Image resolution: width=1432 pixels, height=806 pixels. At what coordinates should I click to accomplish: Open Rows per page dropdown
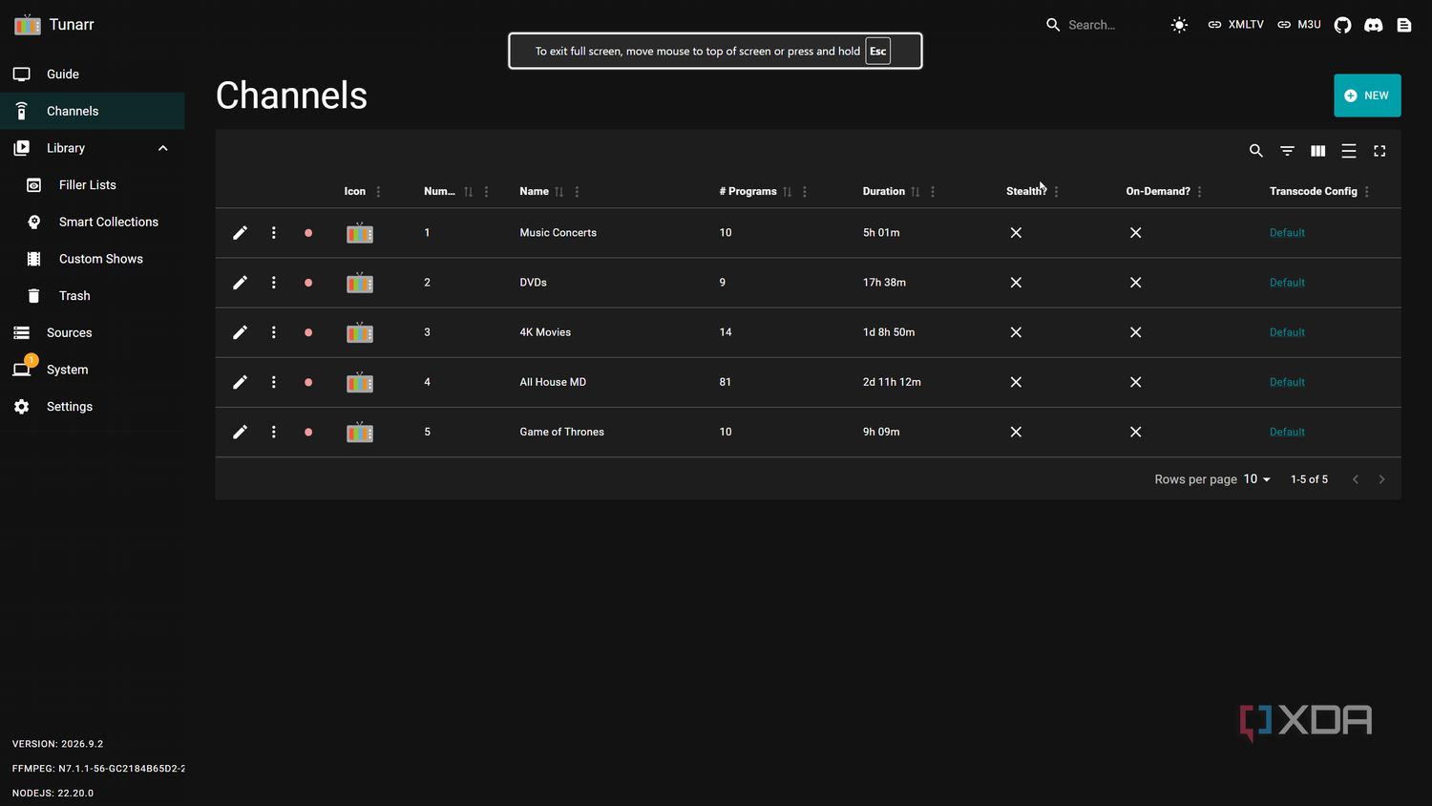coord(1257,479)
